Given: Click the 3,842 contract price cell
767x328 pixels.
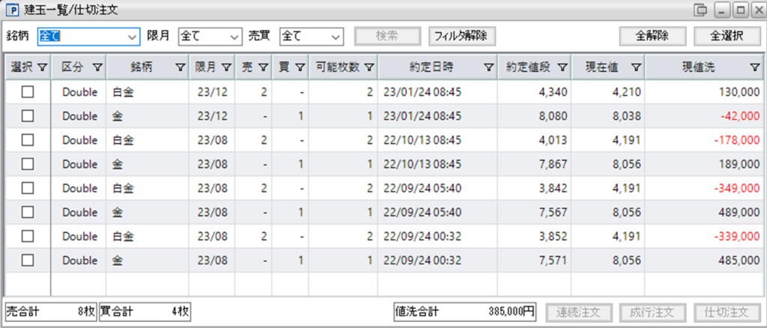Looking at the screenshot, I should point(534,188).
